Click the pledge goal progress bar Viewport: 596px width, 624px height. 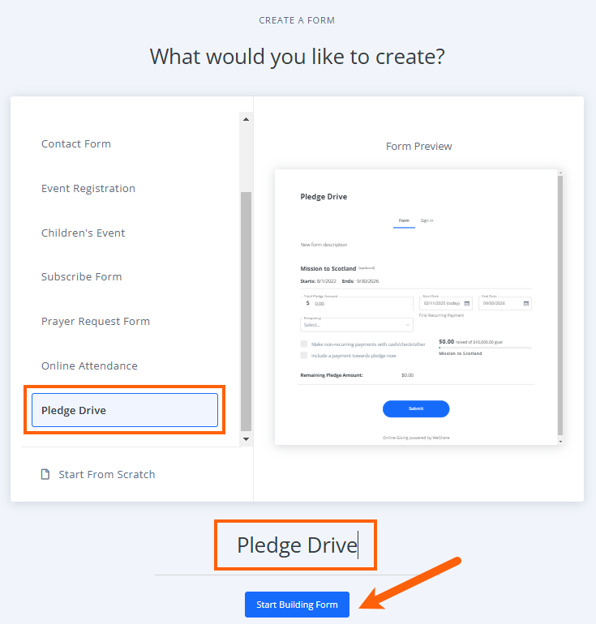pos(485,347)
